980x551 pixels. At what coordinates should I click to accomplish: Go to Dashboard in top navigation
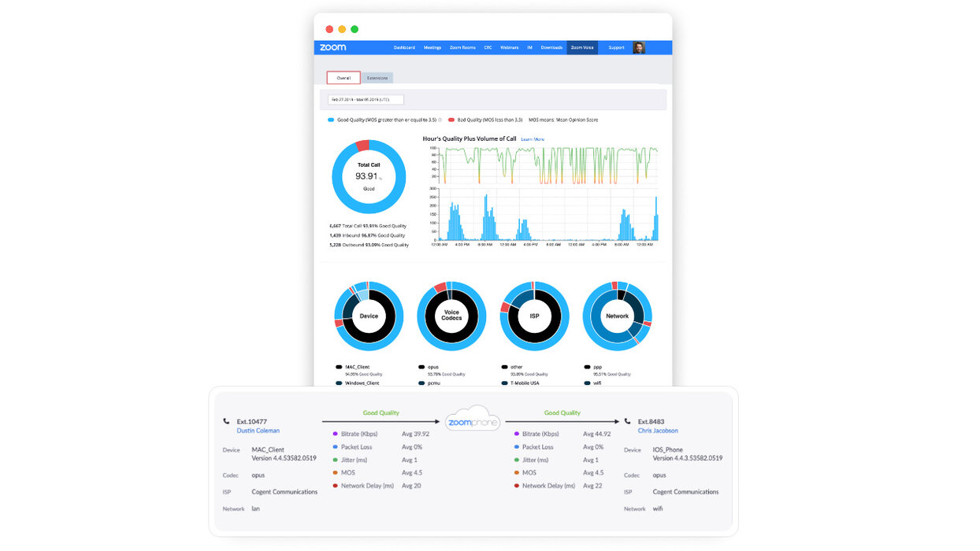coord(404,48)
